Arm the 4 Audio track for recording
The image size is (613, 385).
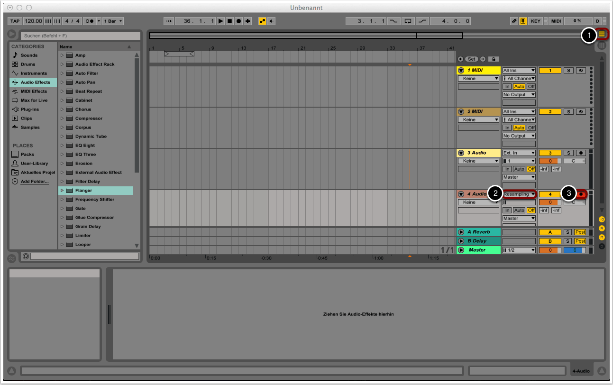(x=580, y=194)
